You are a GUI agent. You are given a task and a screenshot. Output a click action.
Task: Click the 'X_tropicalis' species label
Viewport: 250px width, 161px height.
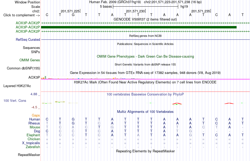31,143
